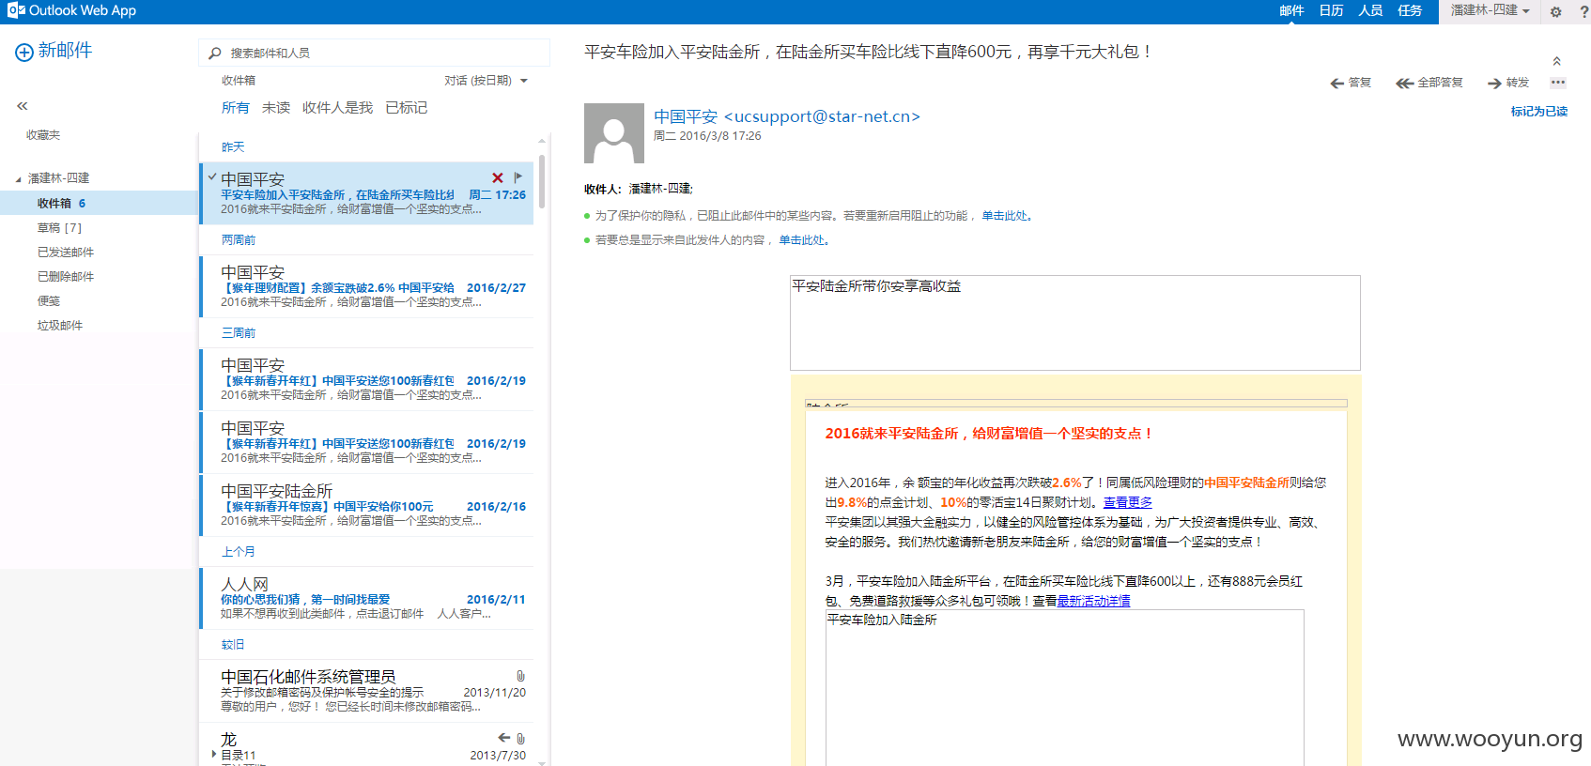Open 人员 in top navigation
This screenshot has height=766, width=1591.
1370,11
